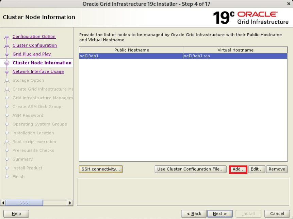
Task: Add a new cluster node
Action: point(238,169)
